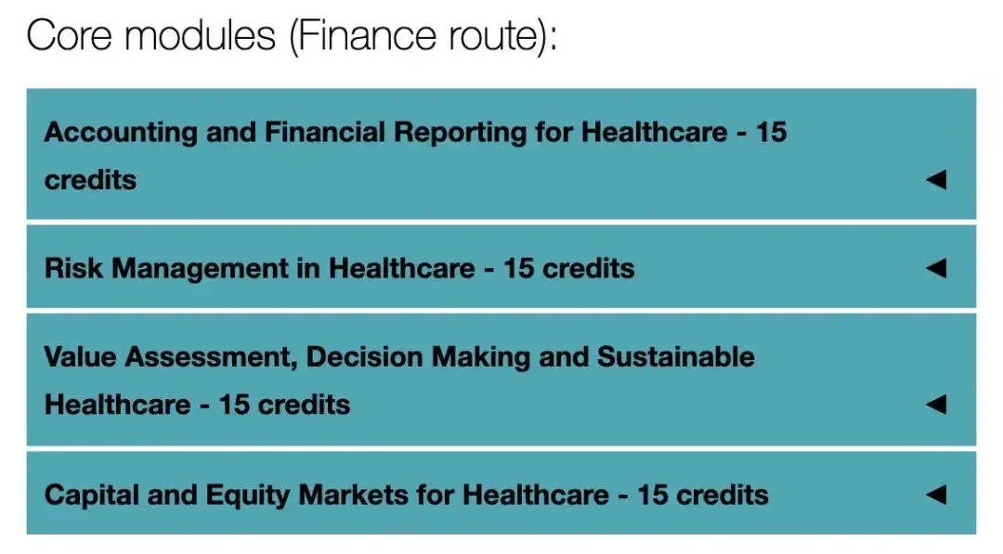Expand Accounting and Financial Reporting arrow icon
The height and width of the screenshot is (554, 1003).
click(x=936, y=179)
